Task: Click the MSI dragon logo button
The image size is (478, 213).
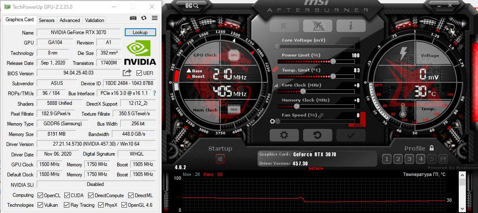Action: pos(317,26)
